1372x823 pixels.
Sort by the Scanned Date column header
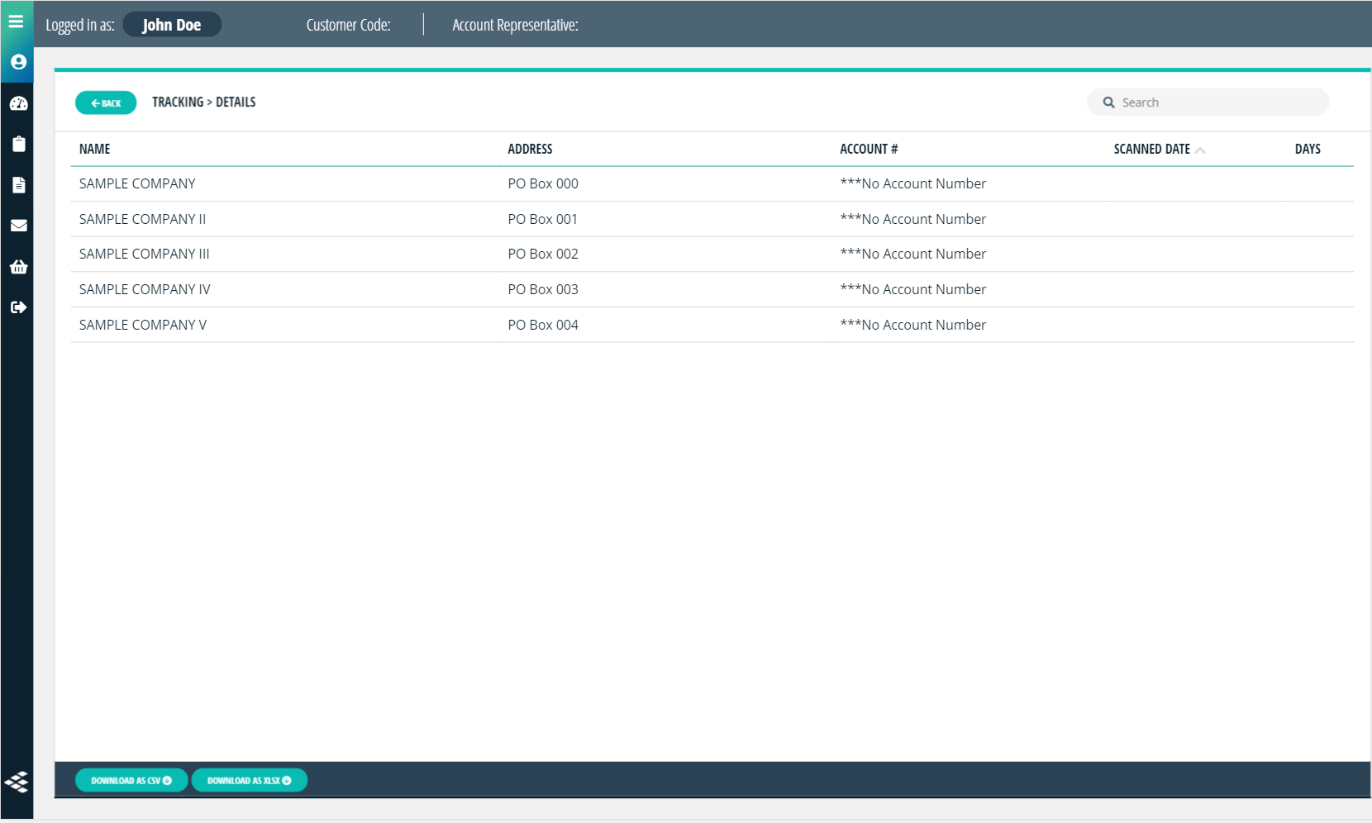pyautogui.click(x=1151, y=149)
